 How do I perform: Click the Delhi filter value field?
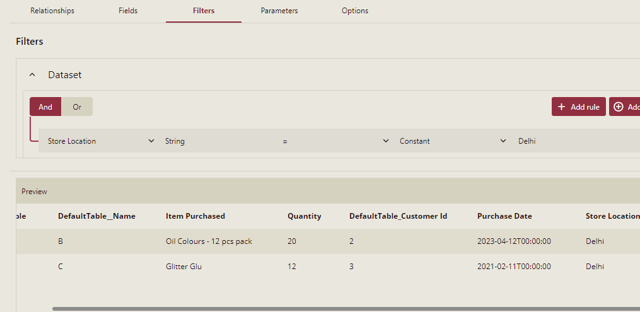567,141
